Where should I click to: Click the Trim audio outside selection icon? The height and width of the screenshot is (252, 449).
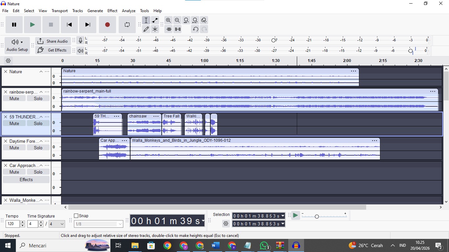pos(169,29)
